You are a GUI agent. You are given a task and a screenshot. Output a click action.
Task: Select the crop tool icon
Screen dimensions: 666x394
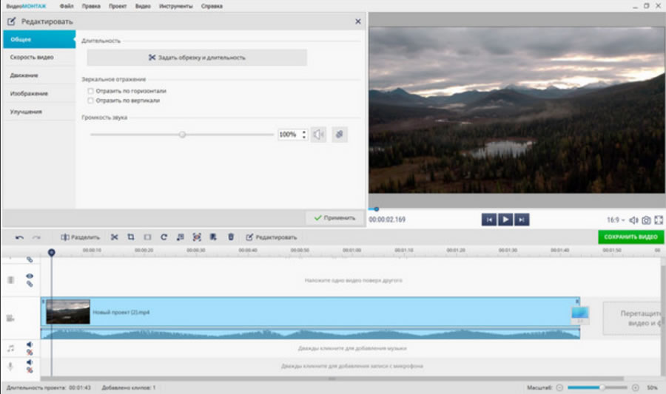pos(131,237)
